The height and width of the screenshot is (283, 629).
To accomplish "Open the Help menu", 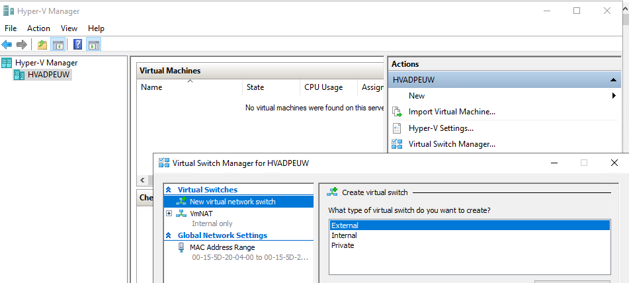I will click(97, 28).
